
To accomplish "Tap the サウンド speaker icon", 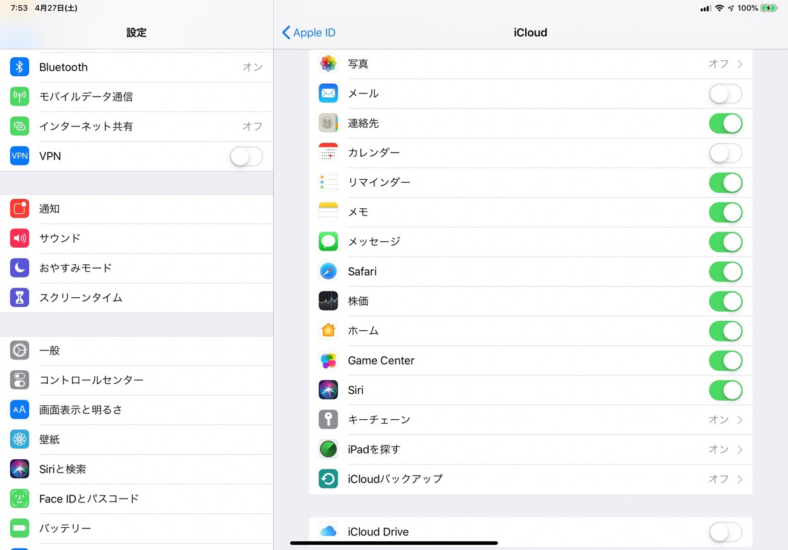I will (20, 238).
